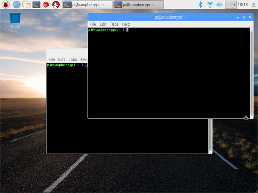Click back terminal vertical scrollbar
The width and height of the screenshot is (258, 193).
click(211, 135)
